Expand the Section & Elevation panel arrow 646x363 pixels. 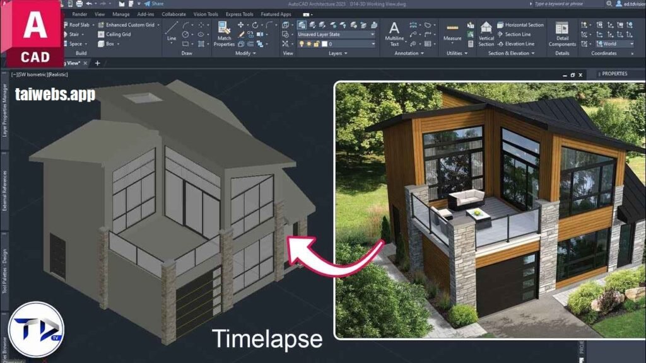(x=533, y=54)
